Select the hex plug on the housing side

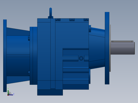tap(81, 58)
